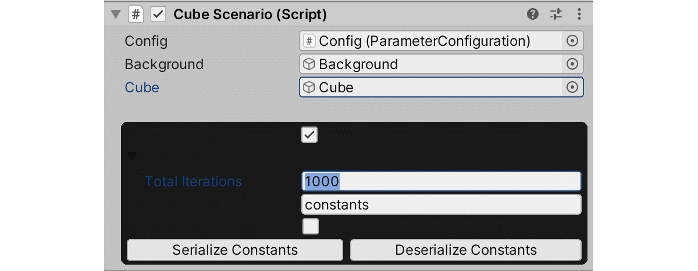Open the Cube Scenario component kebab menu
This screenshot has width=698, height=271.
[579, 15]
